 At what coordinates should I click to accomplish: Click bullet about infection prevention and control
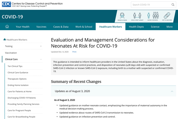coord(87,117)
